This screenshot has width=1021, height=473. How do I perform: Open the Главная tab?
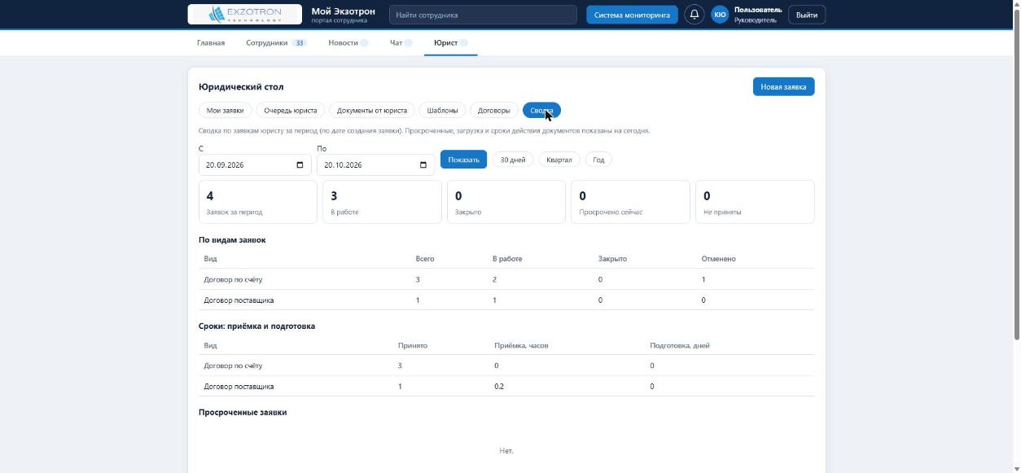coord(211,43)
